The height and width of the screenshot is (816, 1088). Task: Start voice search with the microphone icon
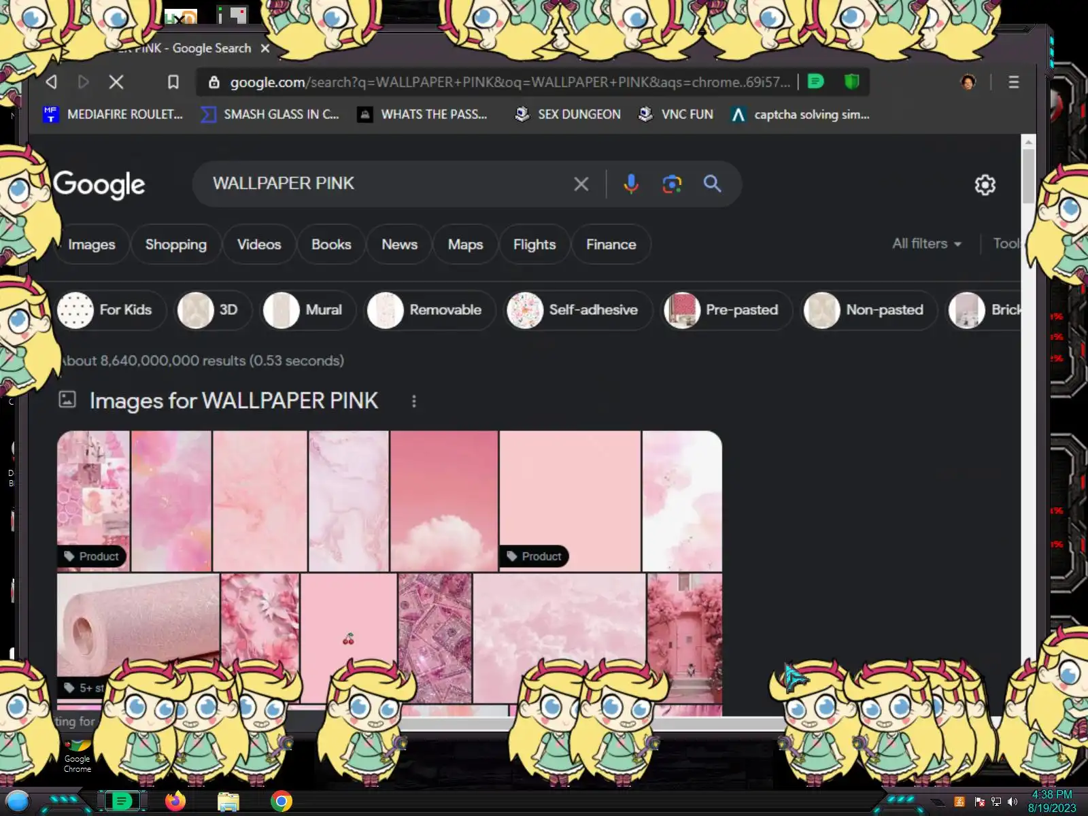pyautogui.click(x=631, y=184)
